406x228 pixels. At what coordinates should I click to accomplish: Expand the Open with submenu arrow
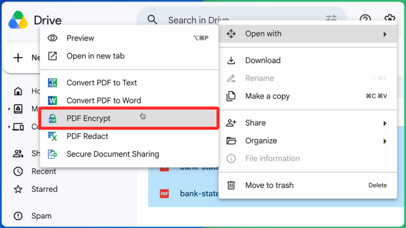[385, 34]
